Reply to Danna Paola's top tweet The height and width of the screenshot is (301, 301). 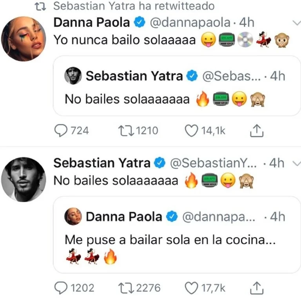(x=60, y=131)
